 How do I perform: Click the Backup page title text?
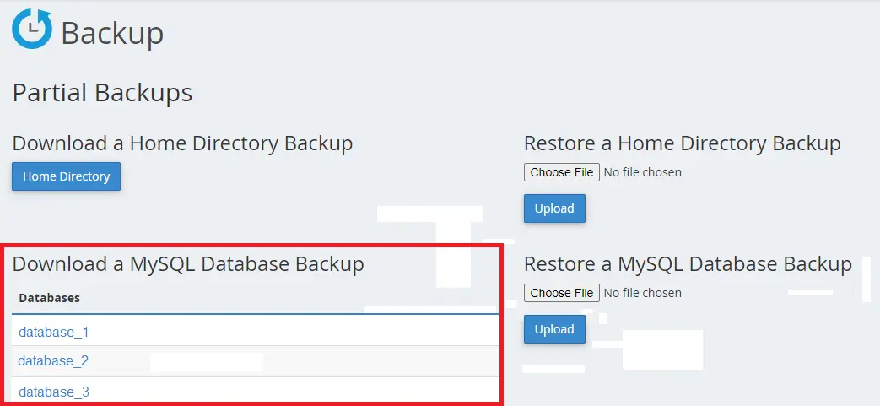(112, 34)
